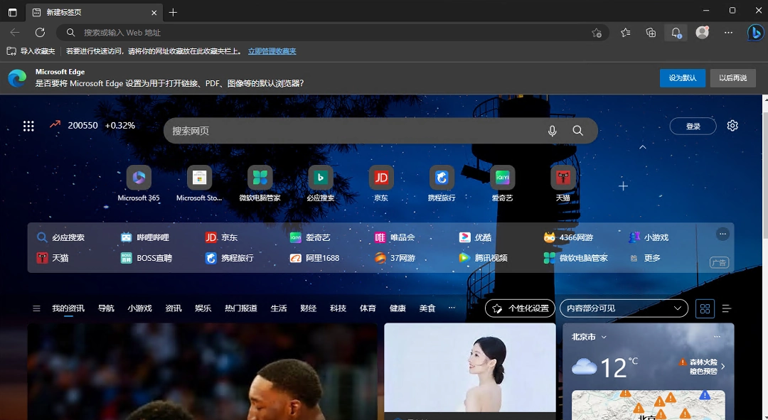This screenshot has width=768, height=420.
Task: Click the 个性化设置 button
Action: pos(520,308)
